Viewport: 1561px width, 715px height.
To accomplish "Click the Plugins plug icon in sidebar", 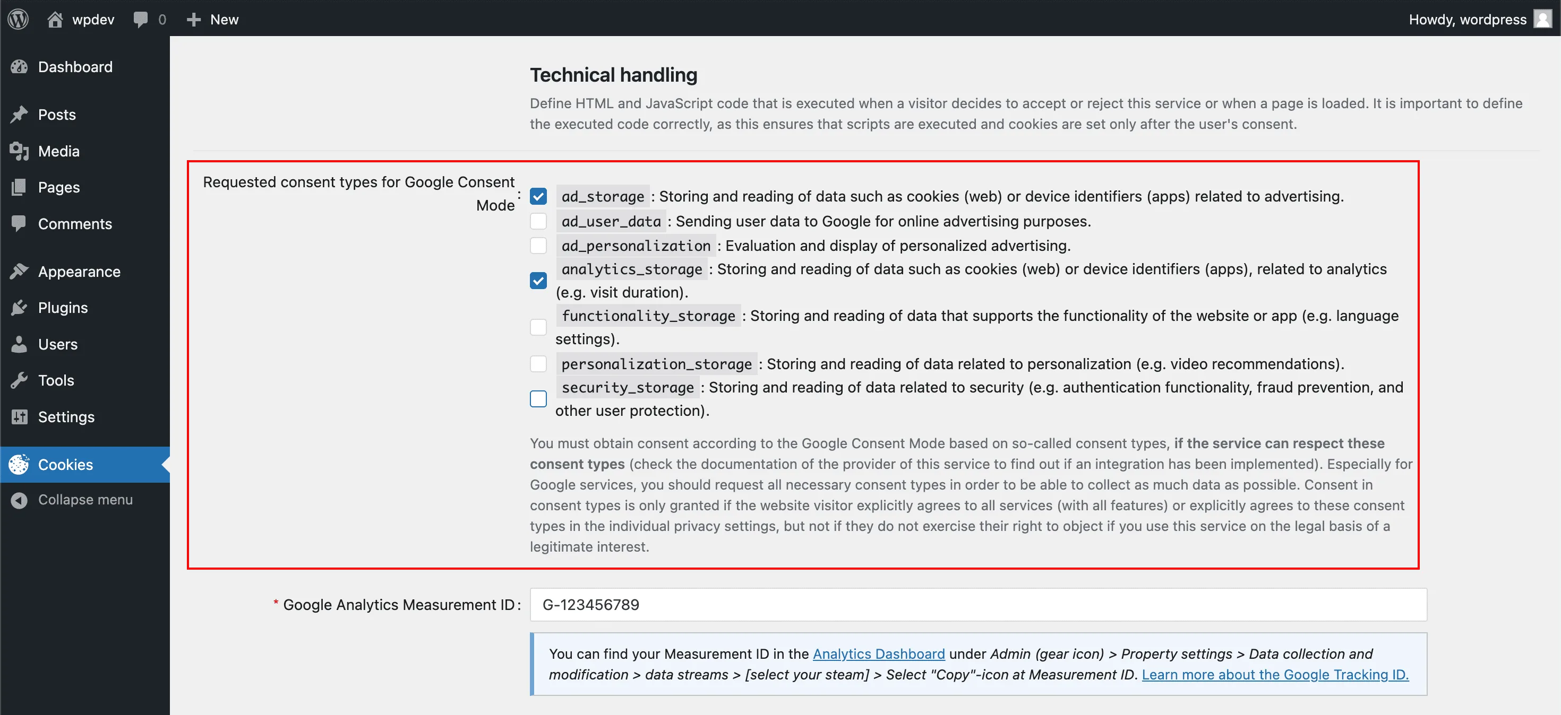I will 20,308.
